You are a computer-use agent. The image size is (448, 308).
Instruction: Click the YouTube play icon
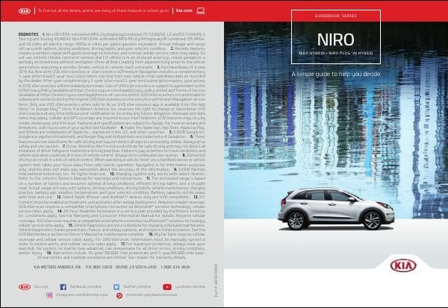tap(167, 287)
